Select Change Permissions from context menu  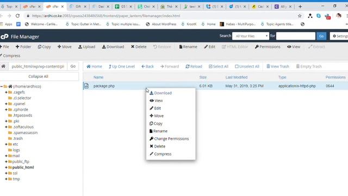coord(169,139)
